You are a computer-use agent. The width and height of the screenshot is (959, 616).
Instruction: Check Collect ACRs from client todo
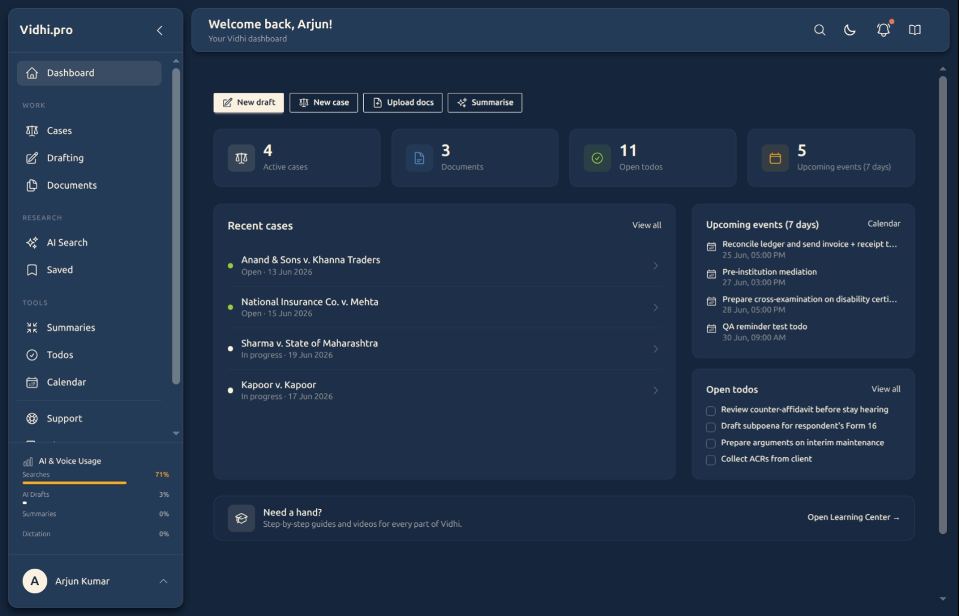tap(711, 460)
